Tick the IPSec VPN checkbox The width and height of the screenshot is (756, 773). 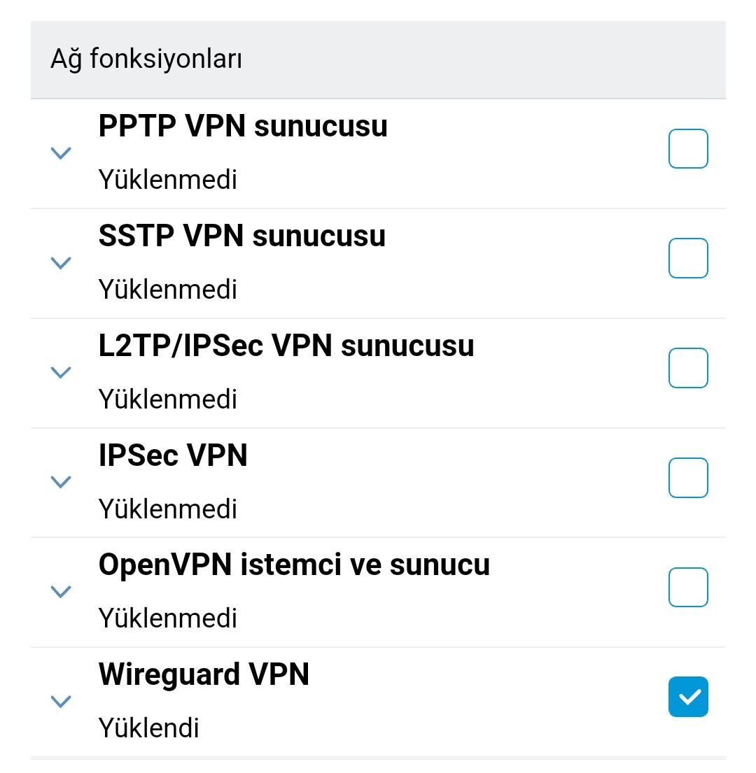point(688,478)
